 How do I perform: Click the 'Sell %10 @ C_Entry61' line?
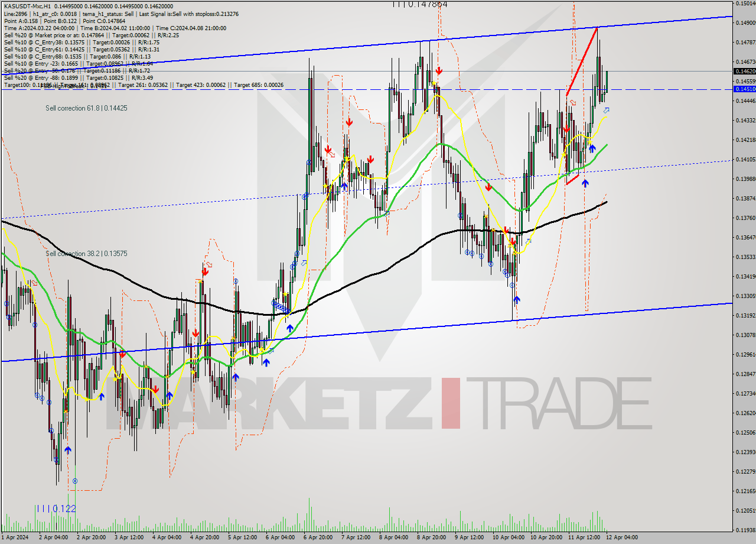(82, 49)
